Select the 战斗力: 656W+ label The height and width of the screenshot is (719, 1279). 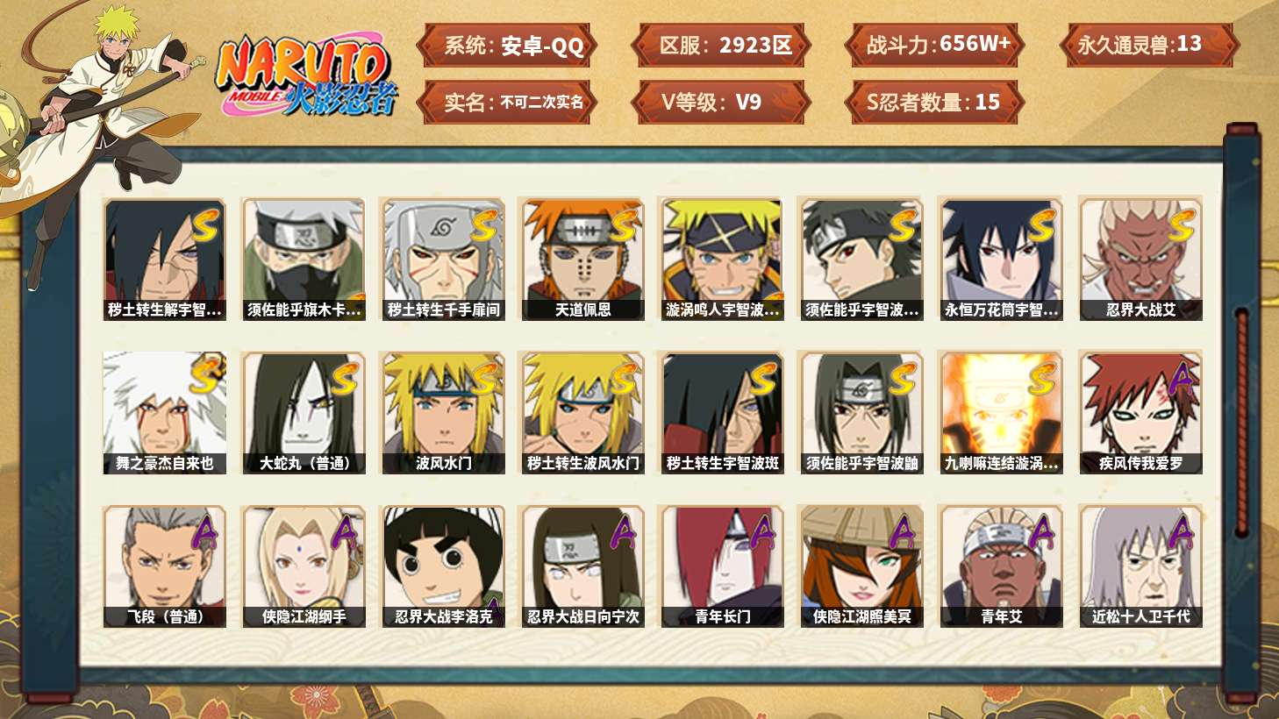[934, 45]
